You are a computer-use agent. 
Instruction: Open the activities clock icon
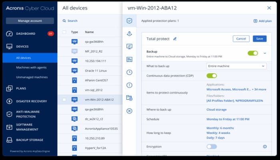tap(129, 72)
